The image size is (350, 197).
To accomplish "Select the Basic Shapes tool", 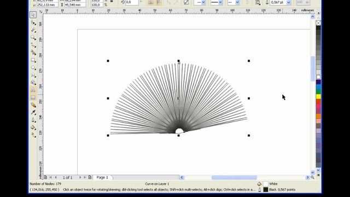I will [x=33, y=83].
